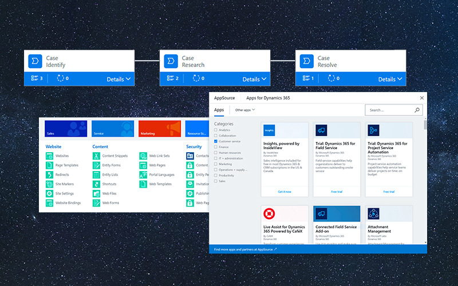Open the Service app tile
This screenshot has height=286, width=458.
pyautogui.click(x=113, y=128)
